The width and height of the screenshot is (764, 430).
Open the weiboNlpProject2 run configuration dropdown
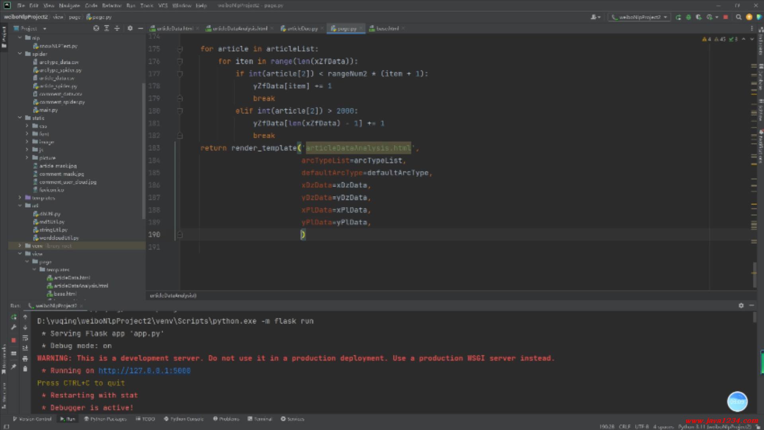pyautogui.click(x=639, y=17)
